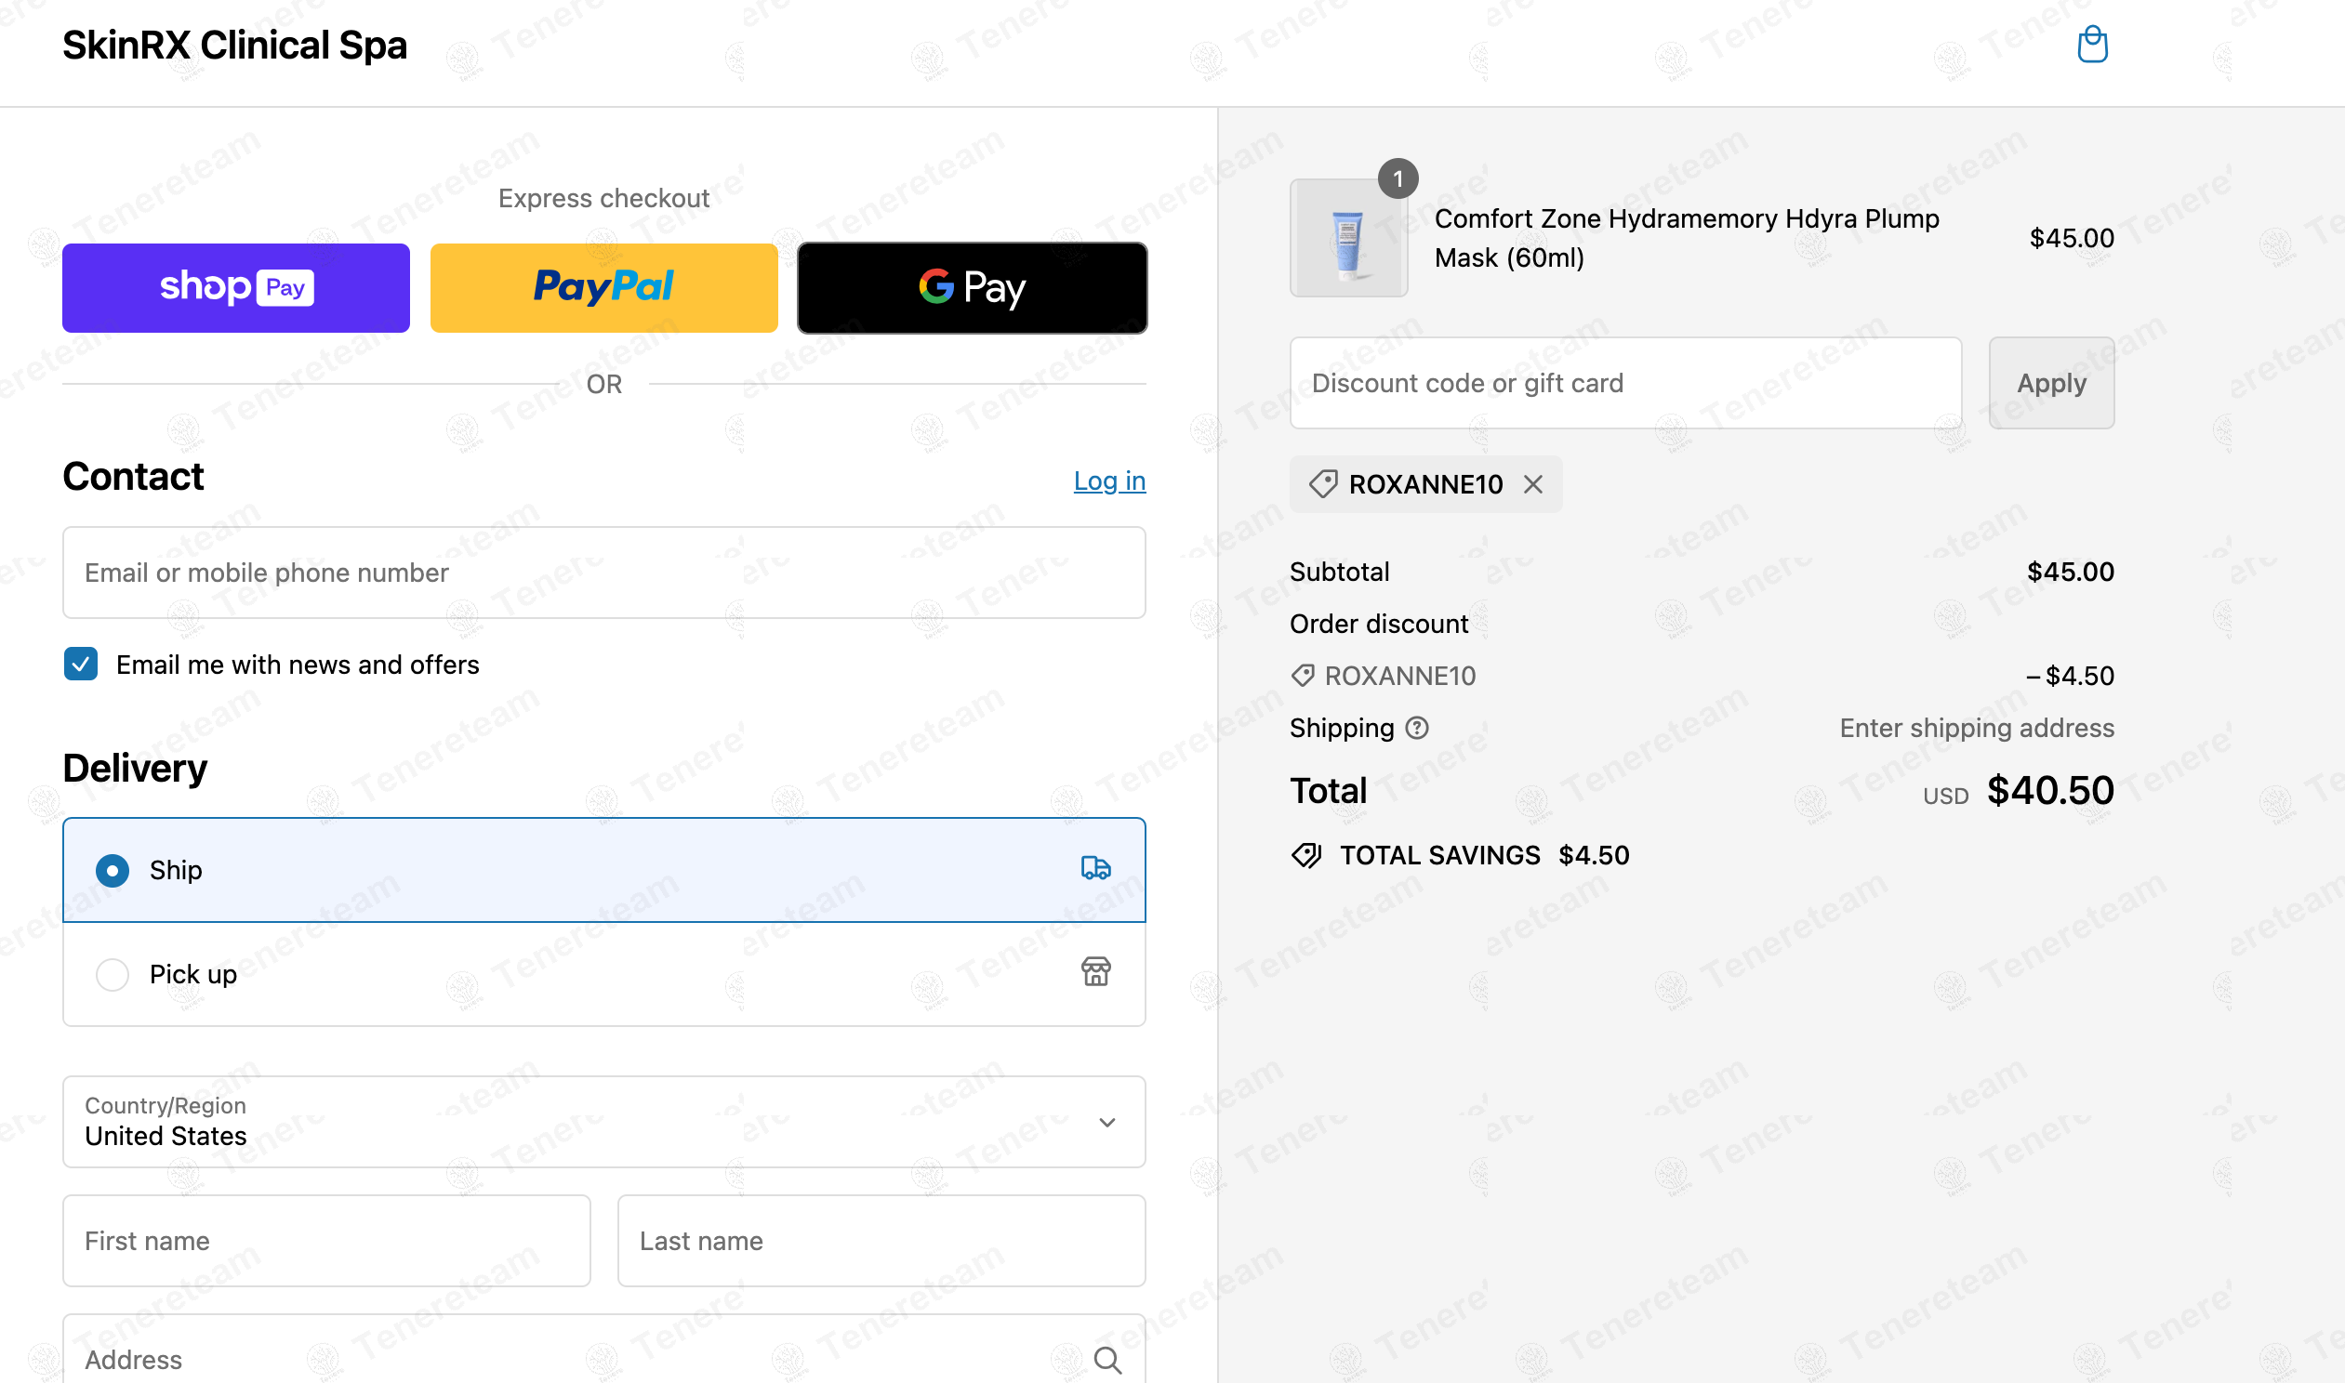Screen dimensions: 2345x1383
Task: Apply the discount code
Action: tap(2051, 383)
